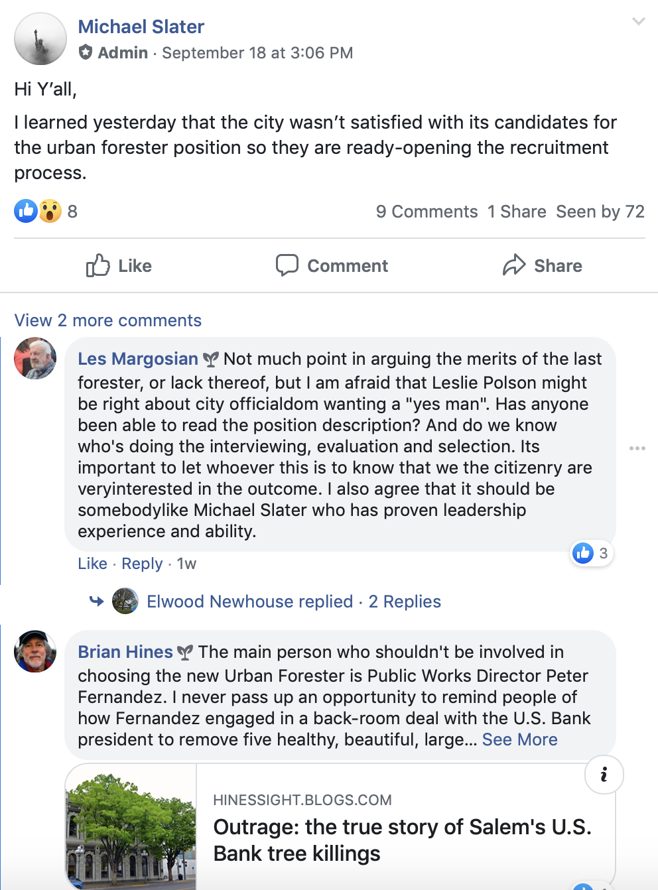658x890 pixels.
Task: Click the Comment speech bubble button
Action: coord(332,266)
